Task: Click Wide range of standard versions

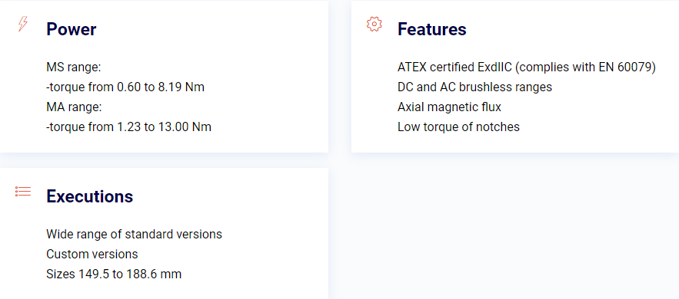Action: click(135, 235)
